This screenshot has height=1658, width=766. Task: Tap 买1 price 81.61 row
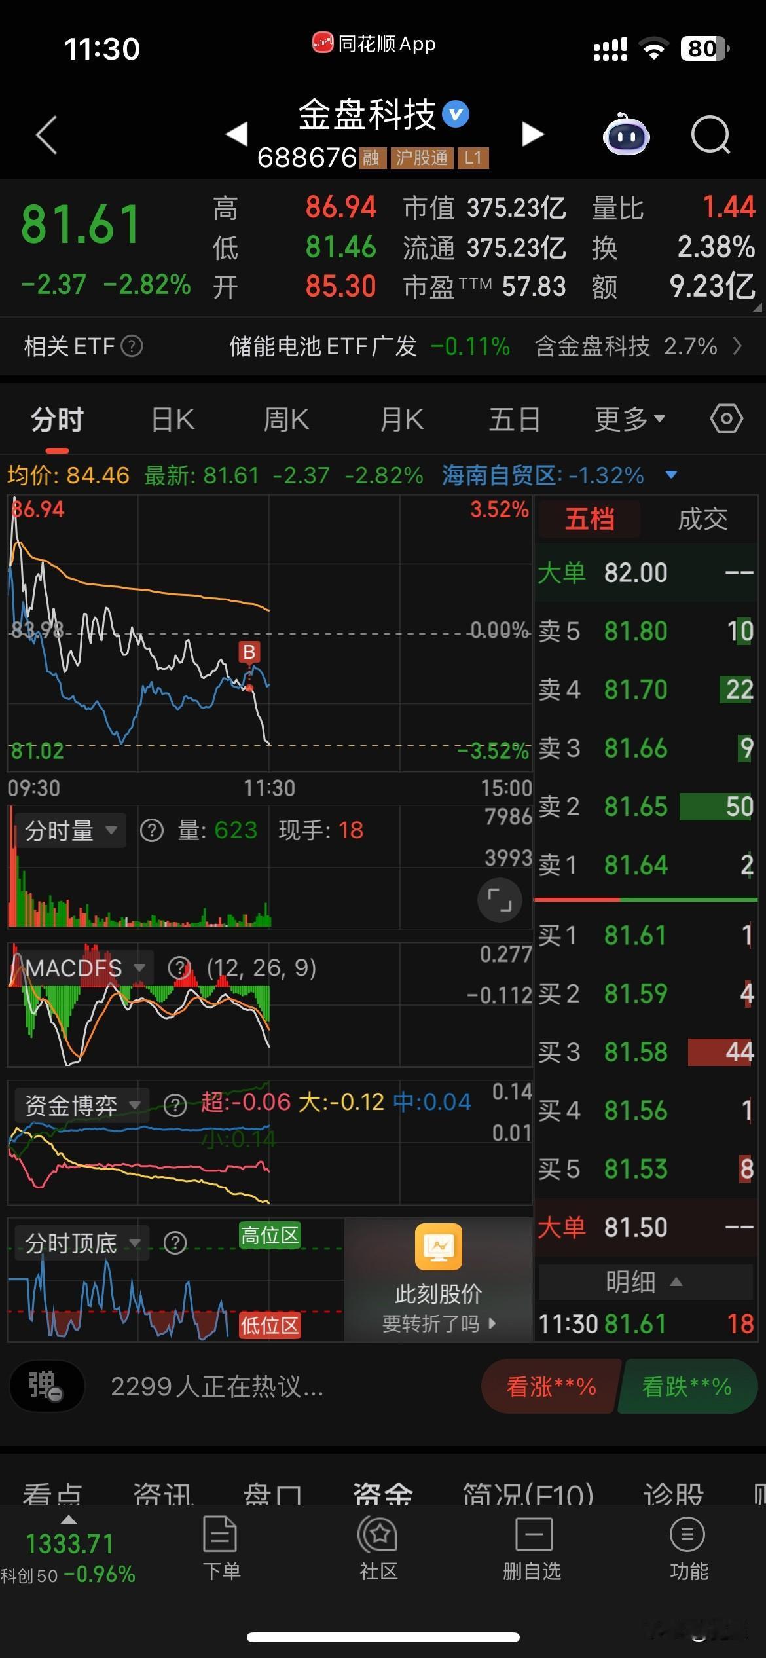(646, 935)
